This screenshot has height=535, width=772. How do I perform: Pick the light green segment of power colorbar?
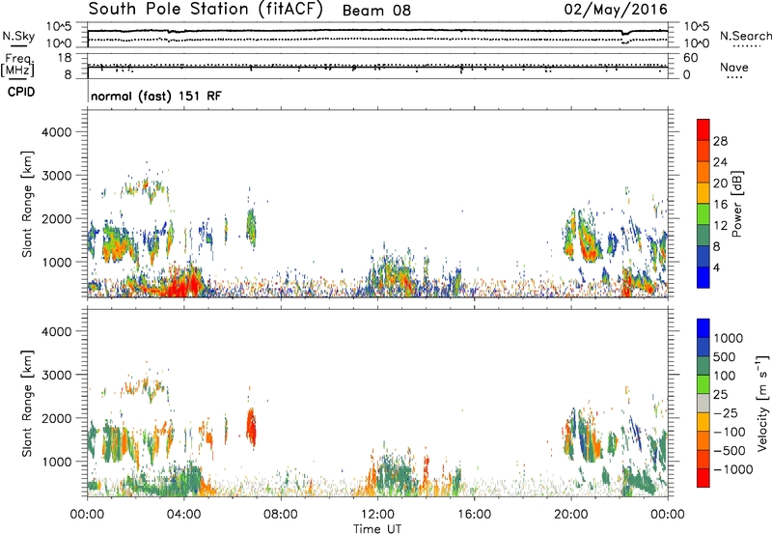(703, 213)
